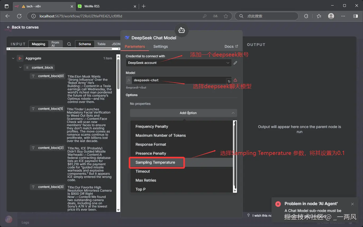Click the search icon in Input panel
The height and width of the screenshot is (227, 363).
(69, 44)
